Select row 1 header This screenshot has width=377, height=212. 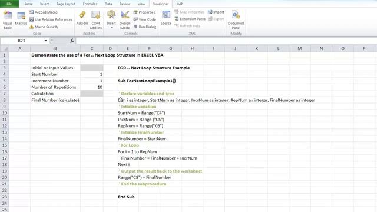pos(5,55)
